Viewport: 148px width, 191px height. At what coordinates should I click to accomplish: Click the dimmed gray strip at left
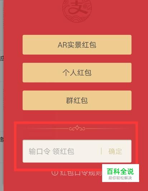point(2,95)
